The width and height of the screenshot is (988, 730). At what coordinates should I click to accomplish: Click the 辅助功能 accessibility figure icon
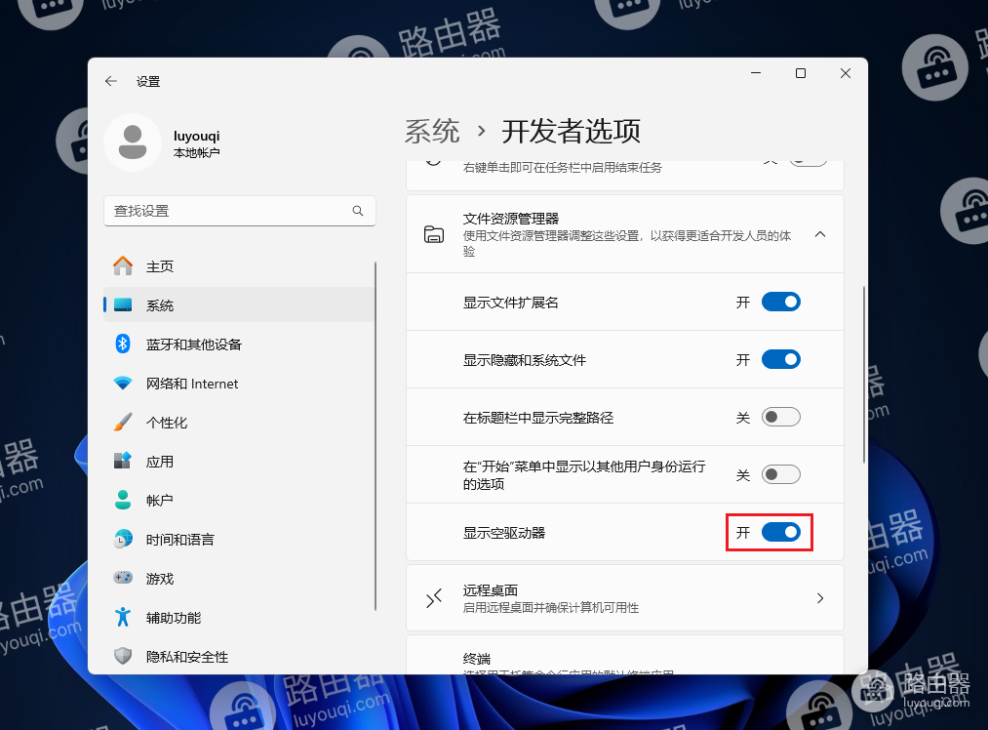123,617
